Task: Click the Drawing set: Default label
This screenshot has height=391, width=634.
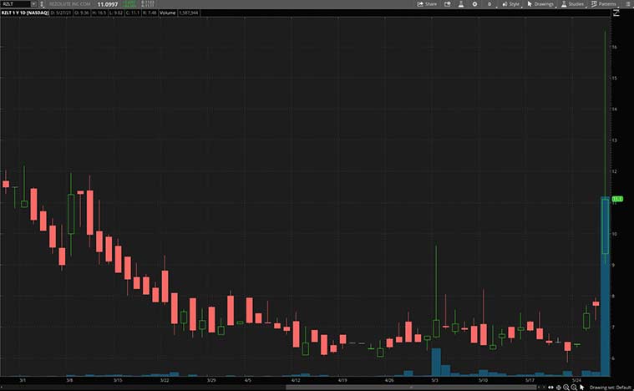Action: pos(610,388)
